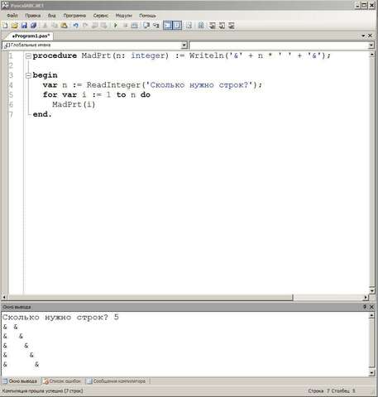This screenshot has width=378, height=397.
Task: Toggle the second highlighted toolbar button
Action: coord(177,26)
